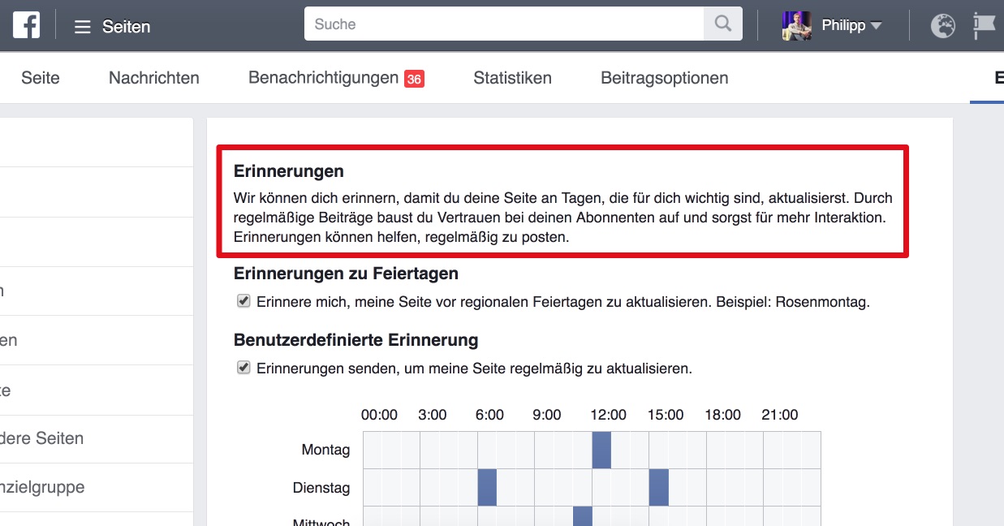Image resolution: width=1004 pixels, height=526 pixels.
Task: Open the Statistiken tab
Action: pyautogui.click(x=512, y=78)
